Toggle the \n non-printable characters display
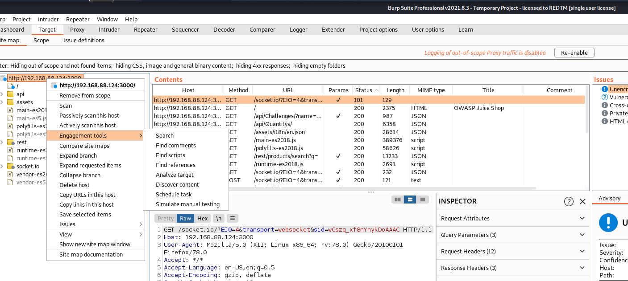This screenshot has height=281, width=628. [218, 218]
